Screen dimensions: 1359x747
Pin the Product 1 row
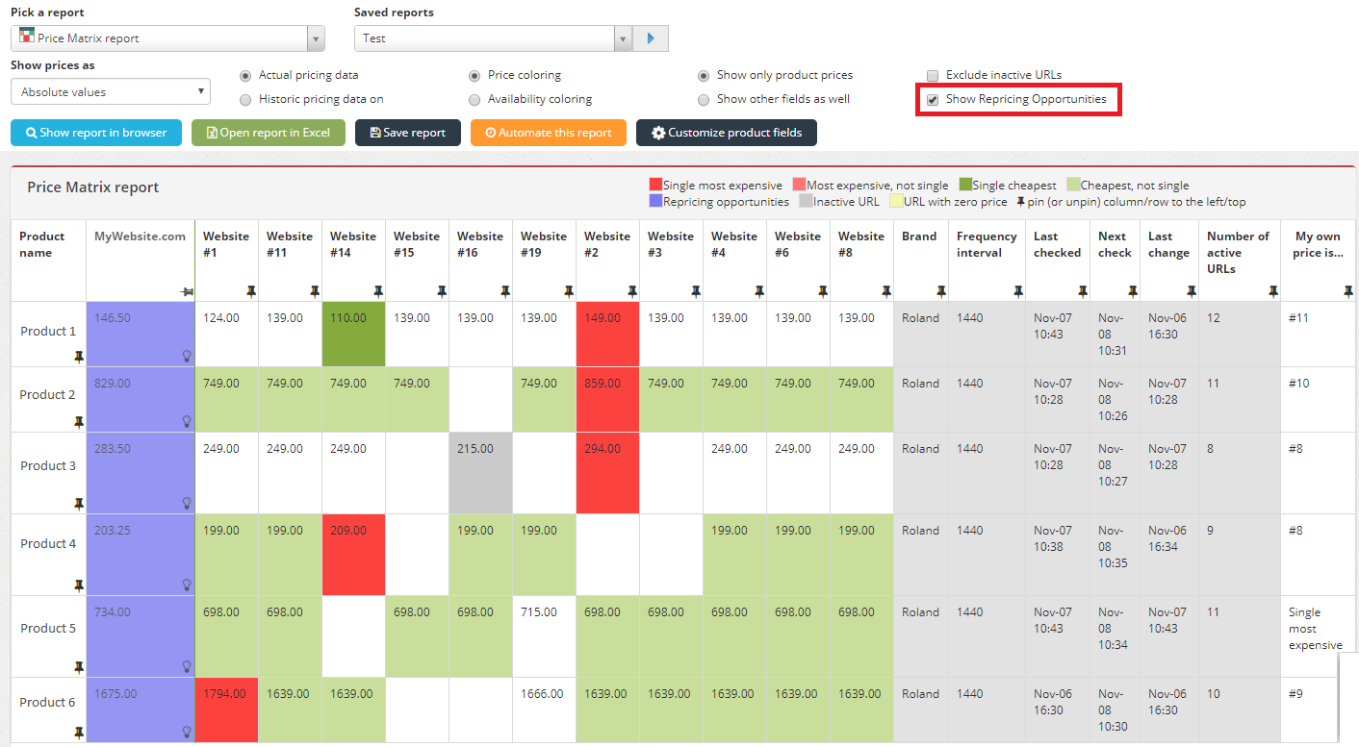tap(79, 357)
